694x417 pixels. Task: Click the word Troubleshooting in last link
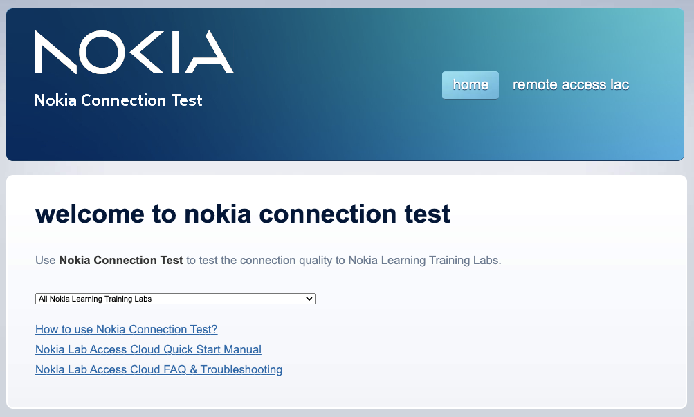coord(241,370)
